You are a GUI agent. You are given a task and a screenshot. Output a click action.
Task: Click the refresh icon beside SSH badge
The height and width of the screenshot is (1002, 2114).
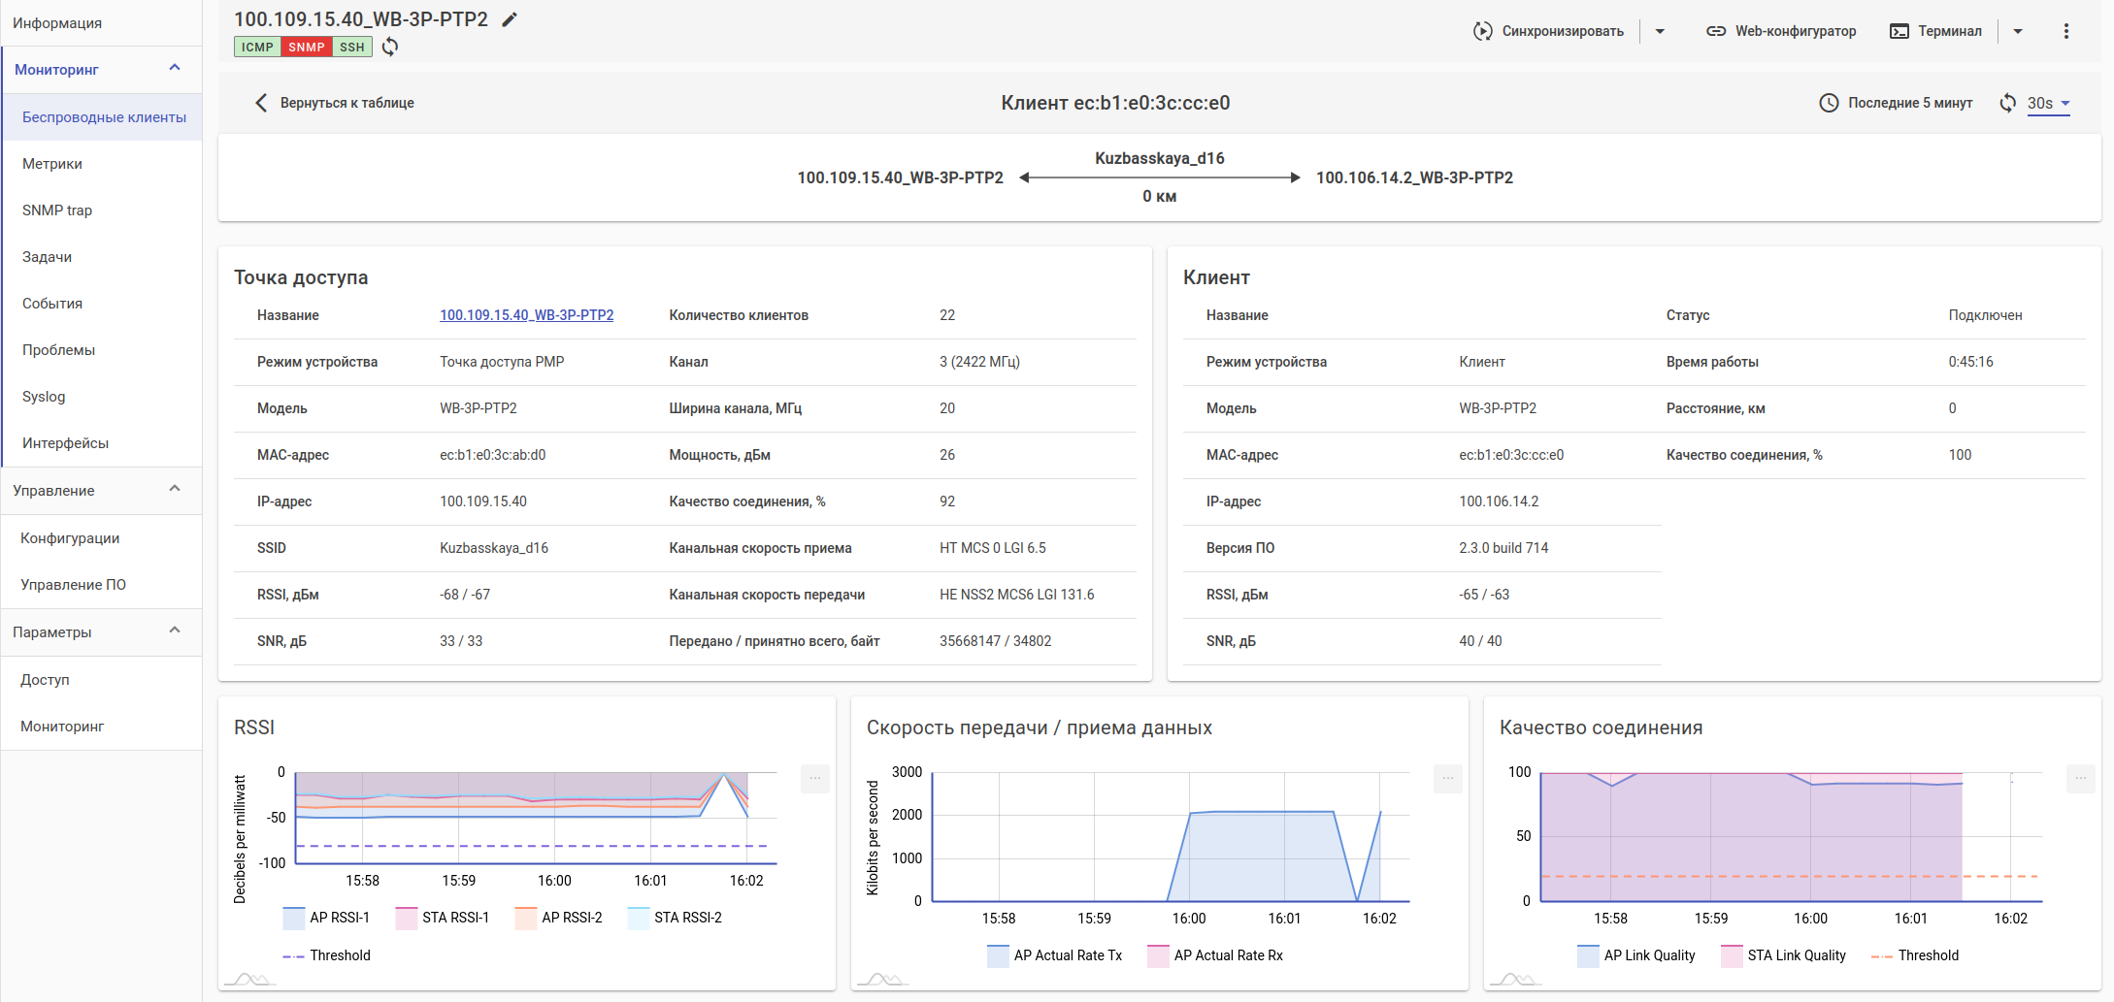[390, 47]
